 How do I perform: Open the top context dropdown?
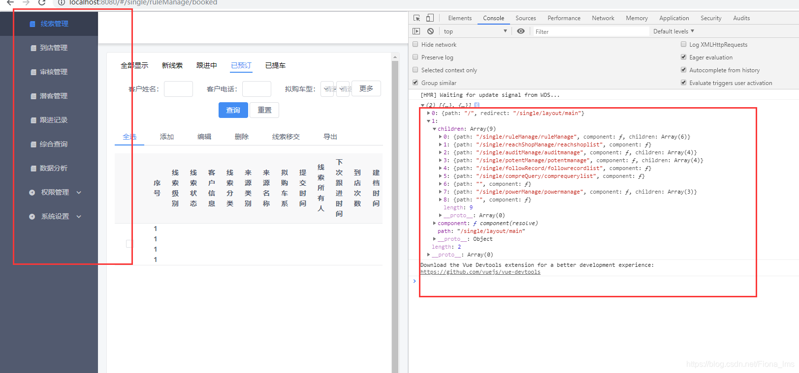click(475, 31)
